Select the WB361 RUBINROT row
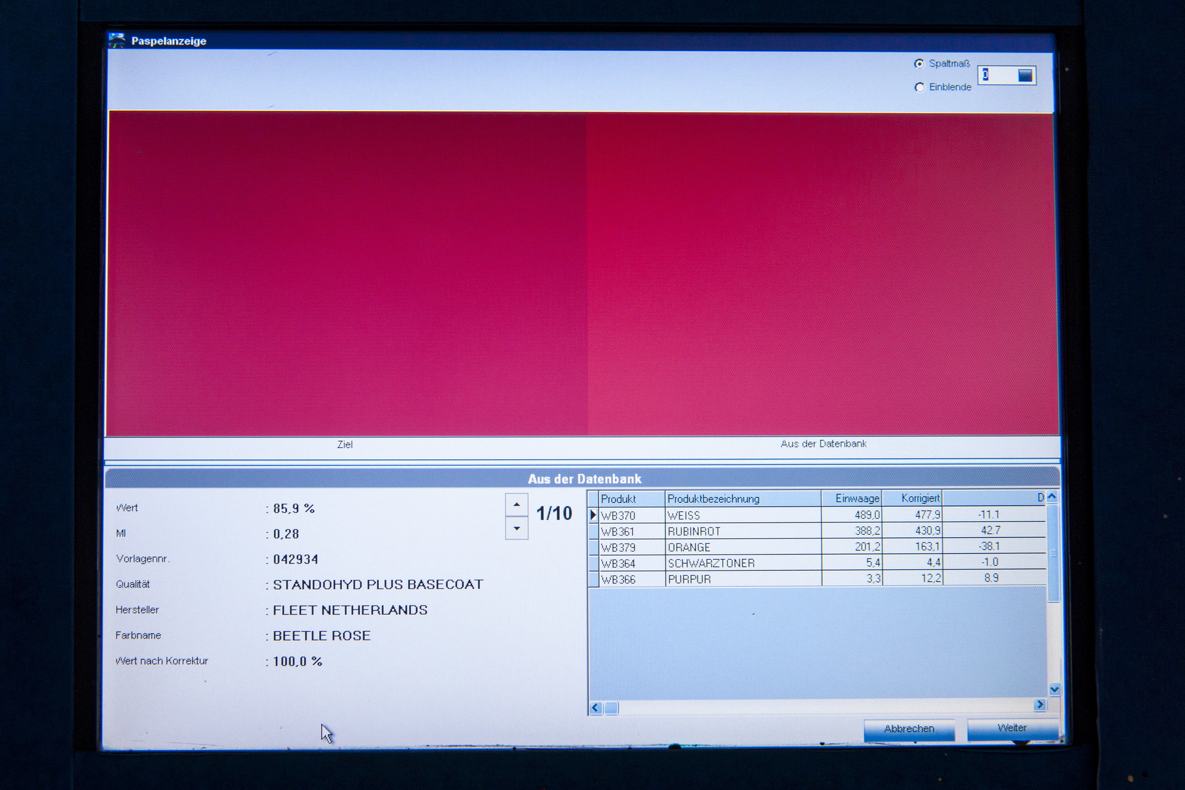This screenshot has height=790, width=1185. pyautogui.click(x=694, y=531)
